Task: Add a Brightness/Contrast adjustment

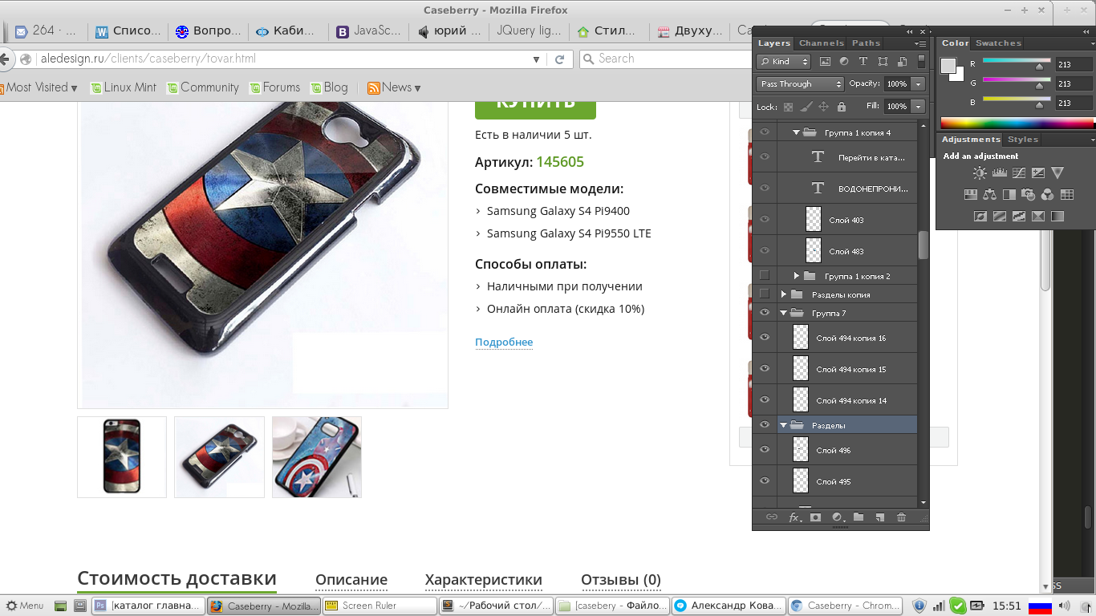Action: pos(980,172)
